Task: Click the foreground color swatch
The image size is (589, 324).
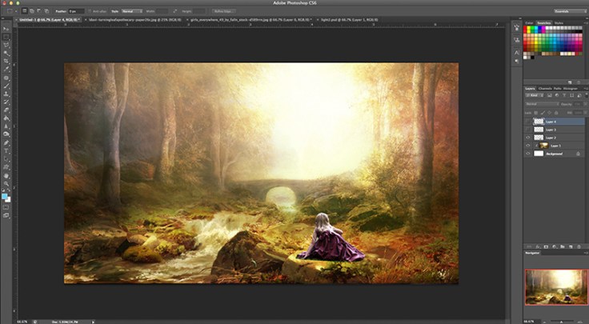Action: coord(5,195)
